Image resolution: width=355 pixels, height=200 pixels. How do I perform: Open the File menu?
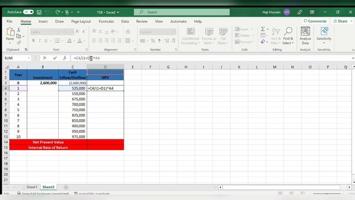pyautogui.click(x=9, y=21)
